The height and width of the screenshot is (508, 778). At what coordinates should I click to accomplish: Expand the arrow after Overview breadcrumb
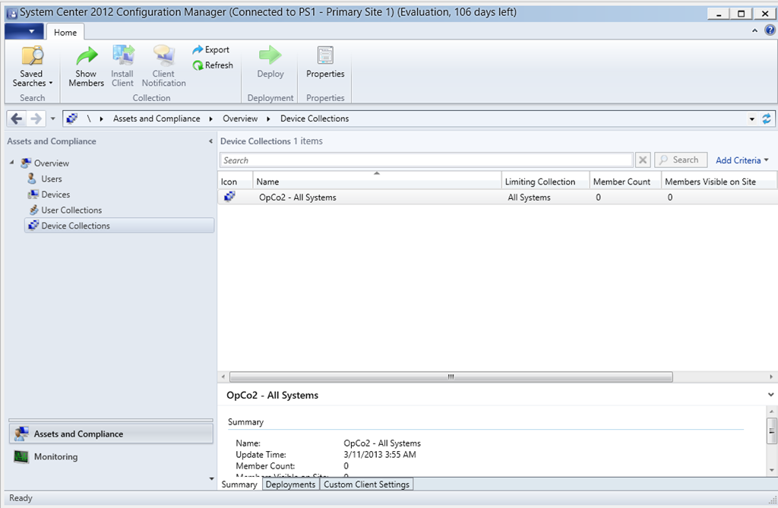click(268, 119)
